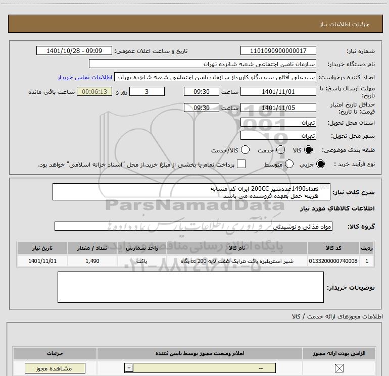The width and height of the screenshot is (389, 376).
Task: Choose the متوسط purchase type radio
Action: point(289,164)
